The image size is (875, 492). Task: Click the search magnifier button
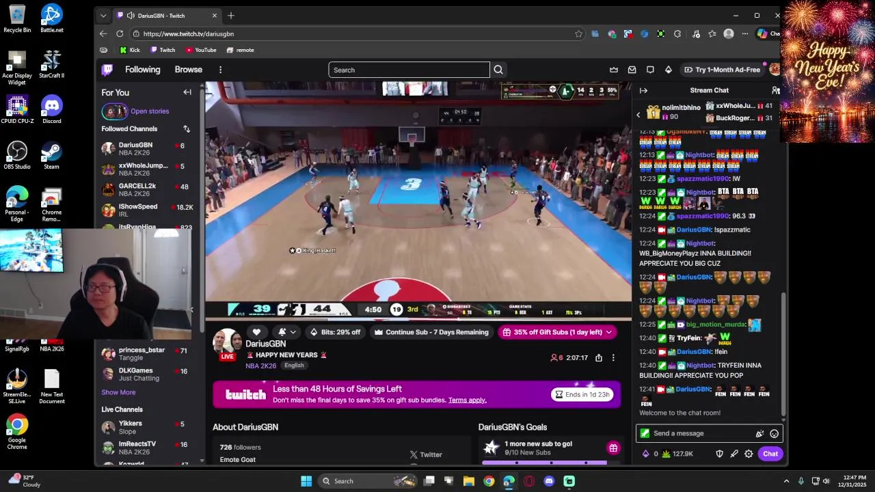tap(498, 70)
